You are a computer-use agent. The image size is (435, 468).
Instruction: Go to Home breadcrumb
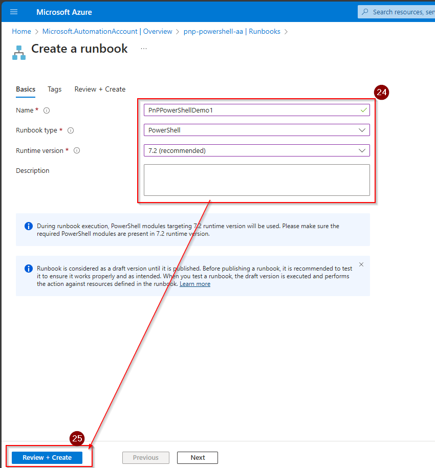click(21, 31)
